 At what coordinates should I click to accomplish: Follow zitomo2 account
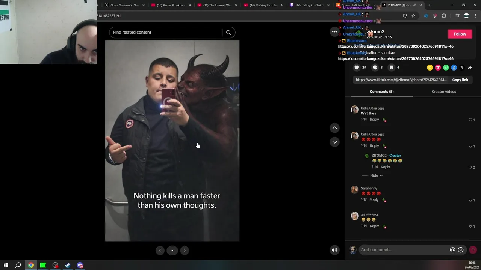tap(460, 34)
